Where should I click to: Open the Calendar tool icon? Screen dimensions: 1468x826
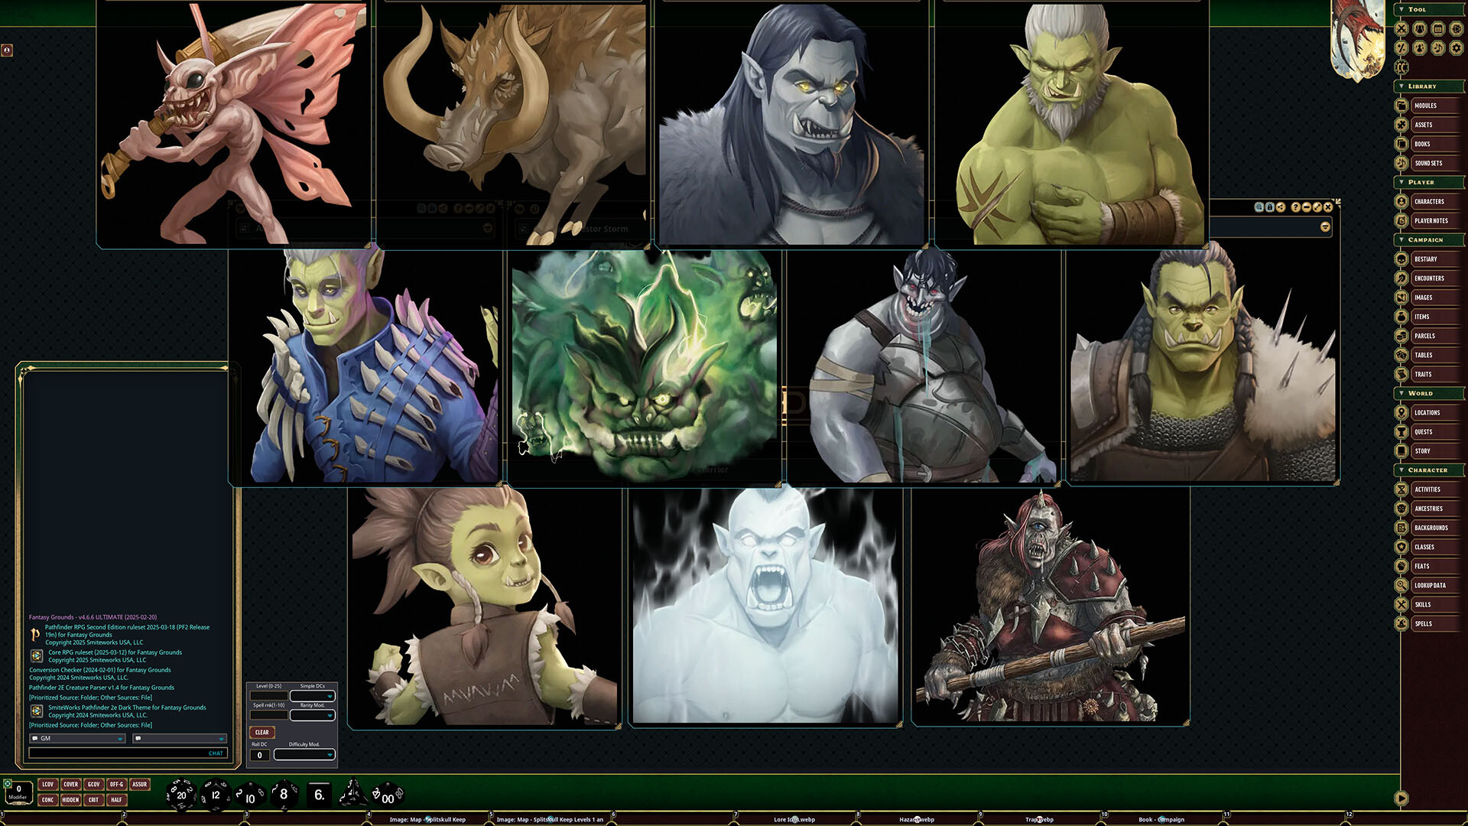pyautogui.click(x=1438, y=28)
